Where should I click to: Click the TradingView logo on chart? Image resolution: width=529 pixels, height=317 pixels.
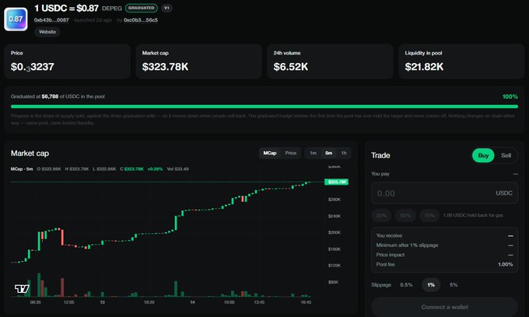click(22, 289)
